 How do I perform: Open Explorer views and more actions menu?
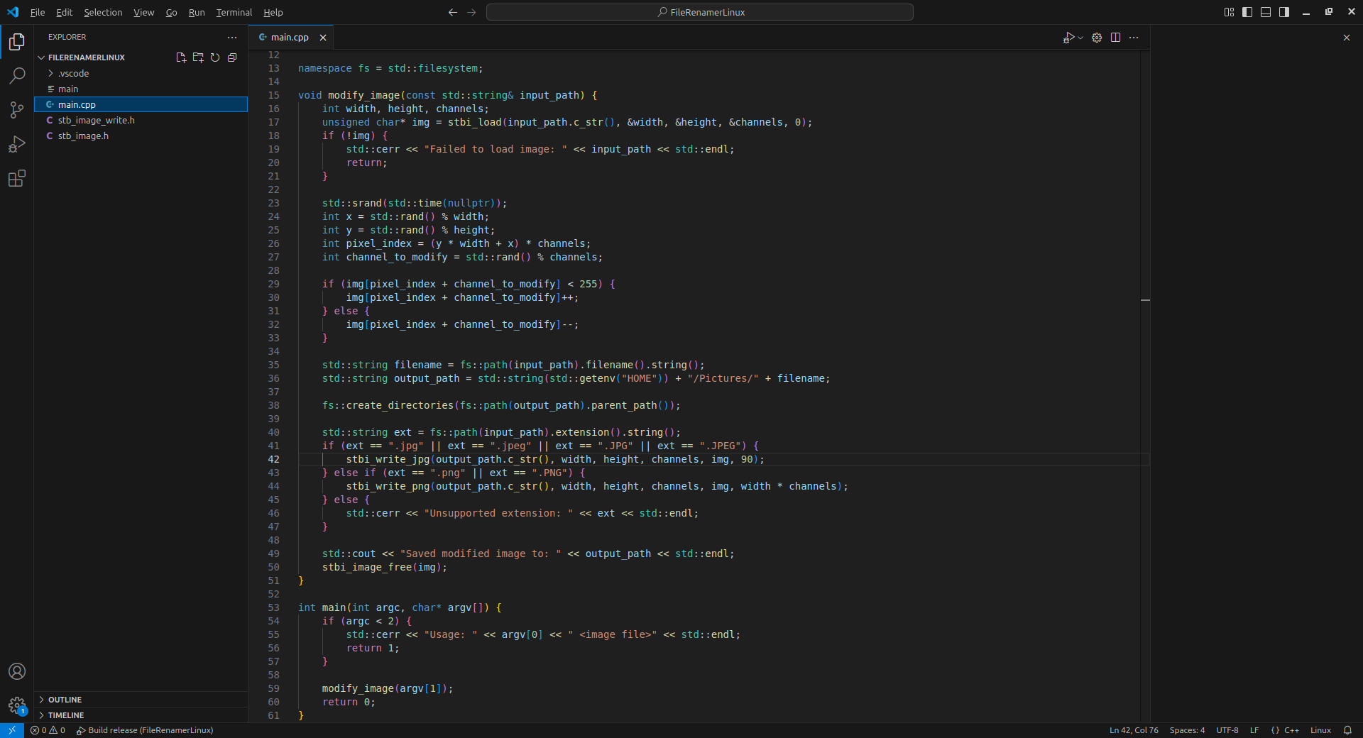click(232, 37)
